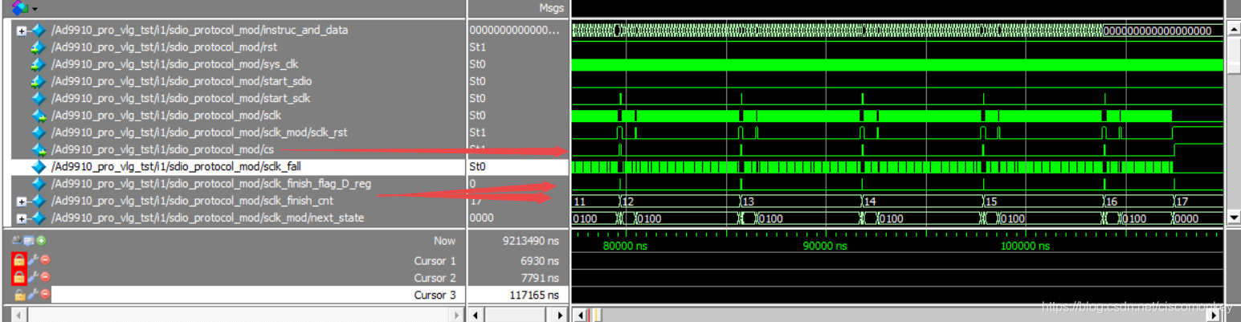
Task: Remove Cursor 2 with red minus icon
Action: (x=45, y=277)
